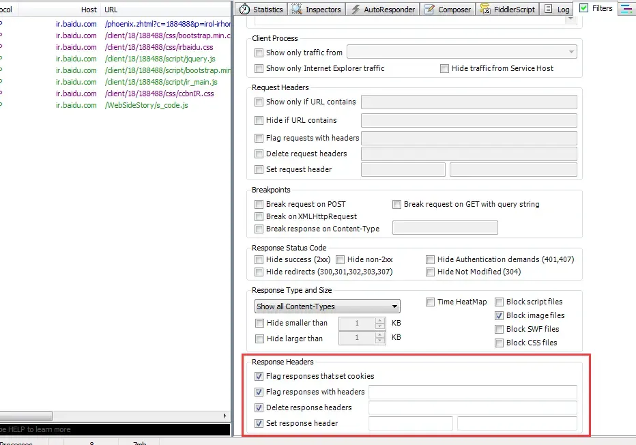Sort sessions by Host column header
This screenshot has width=636, height=445.
click(x=88, y=10)
